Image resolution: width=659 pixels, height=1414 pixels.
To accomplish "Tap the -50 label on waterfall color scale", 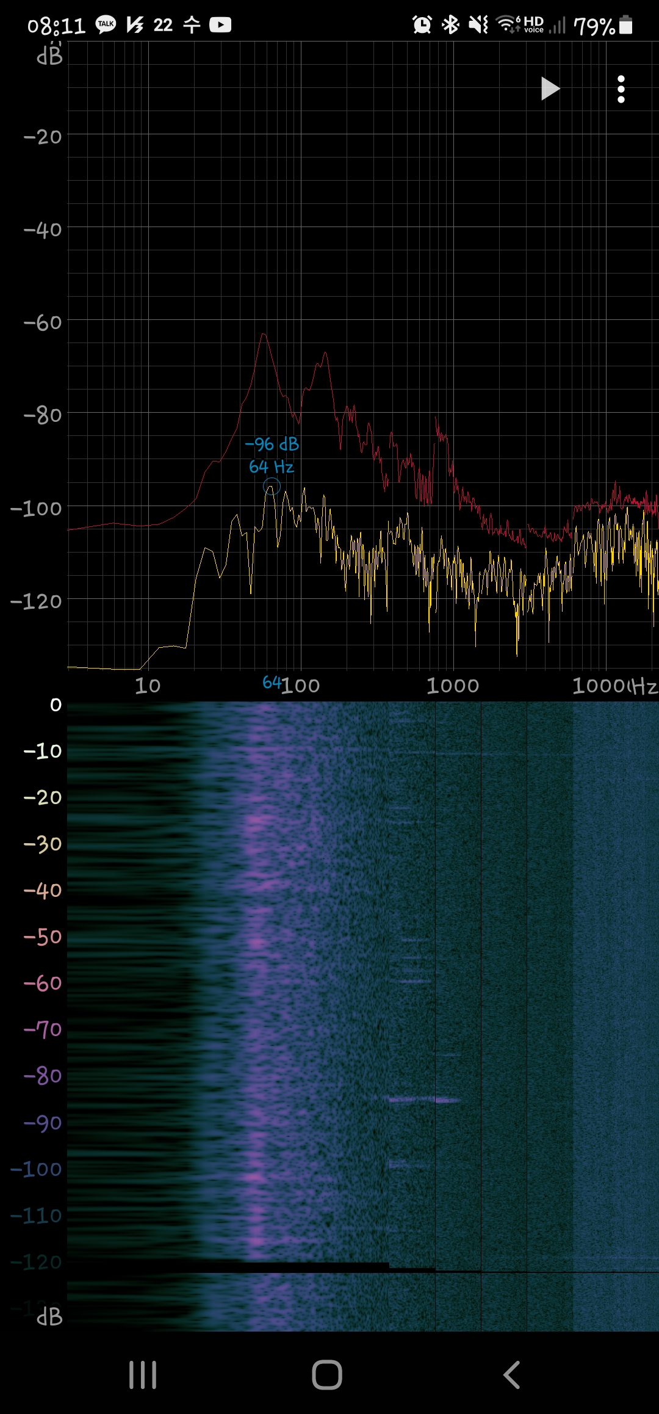I will [x=42, y=937].
